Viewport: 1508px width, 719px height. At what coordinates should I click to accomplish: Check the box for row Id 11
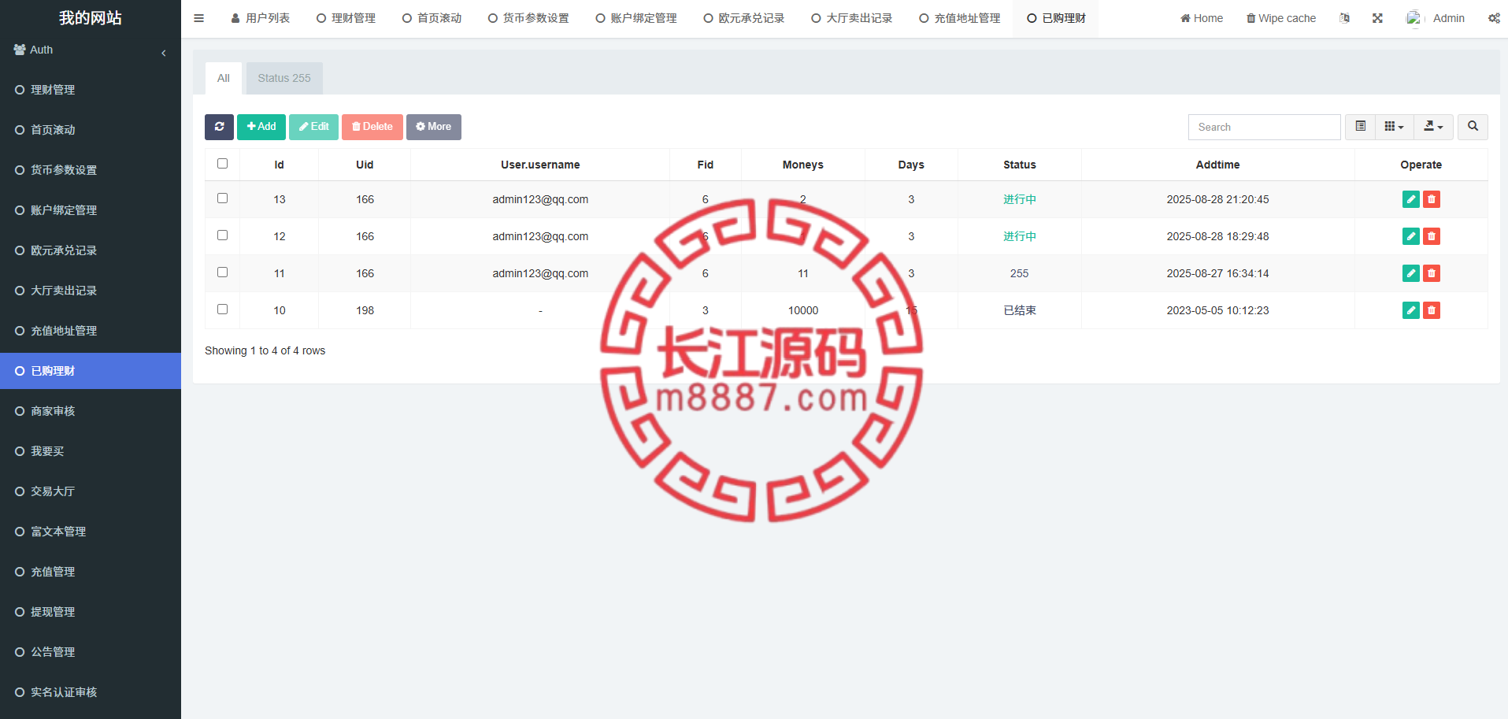pyautogui.click(x=222, y=272)
